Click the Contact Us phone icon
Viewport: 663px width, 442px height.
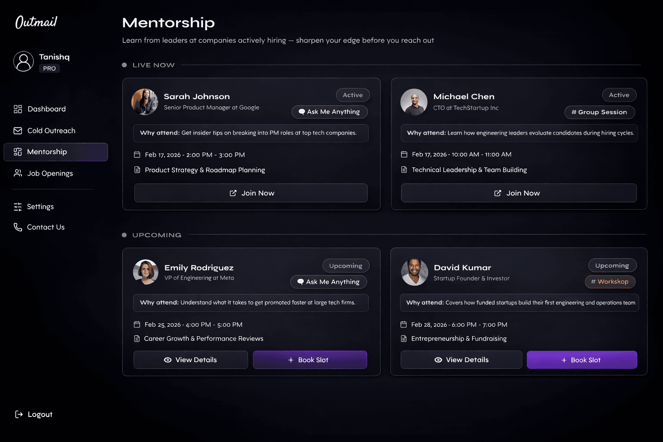click(x=18, y=227)
